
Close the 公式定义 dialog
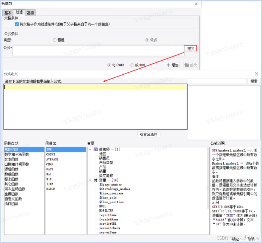(x=256, y=74)
